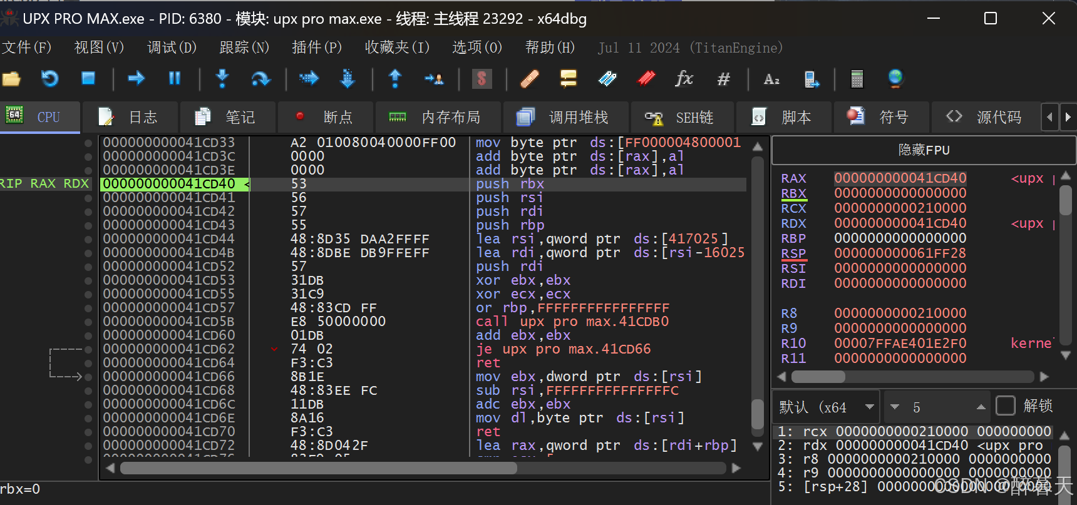Open variables with the hash icon
The image size is (1077, 505).
(x=724, y=79)
